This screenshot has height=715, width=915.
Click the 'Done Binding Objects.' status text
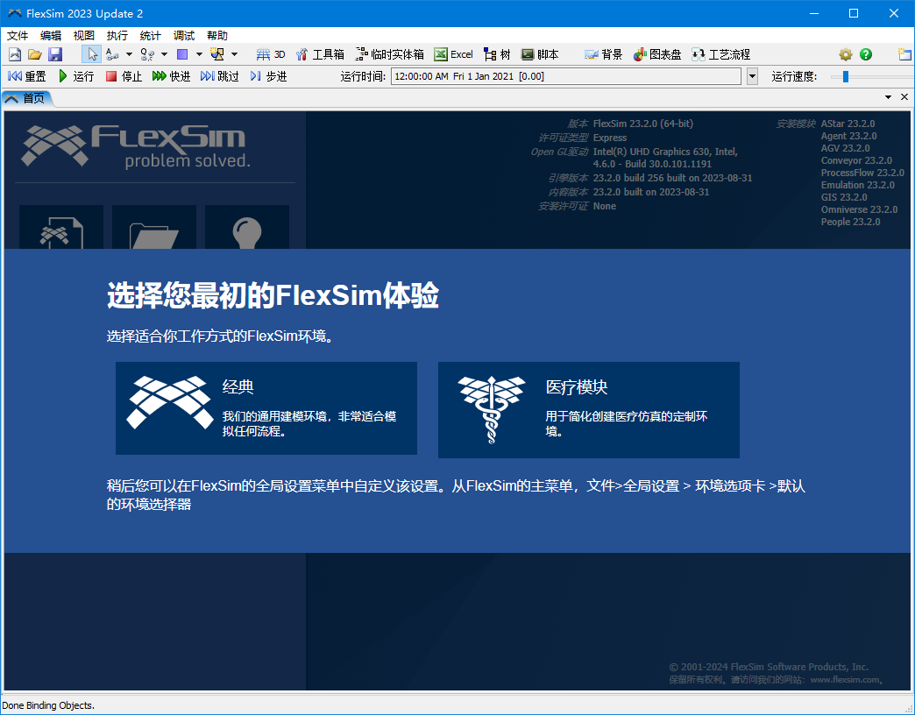point(48,705)
